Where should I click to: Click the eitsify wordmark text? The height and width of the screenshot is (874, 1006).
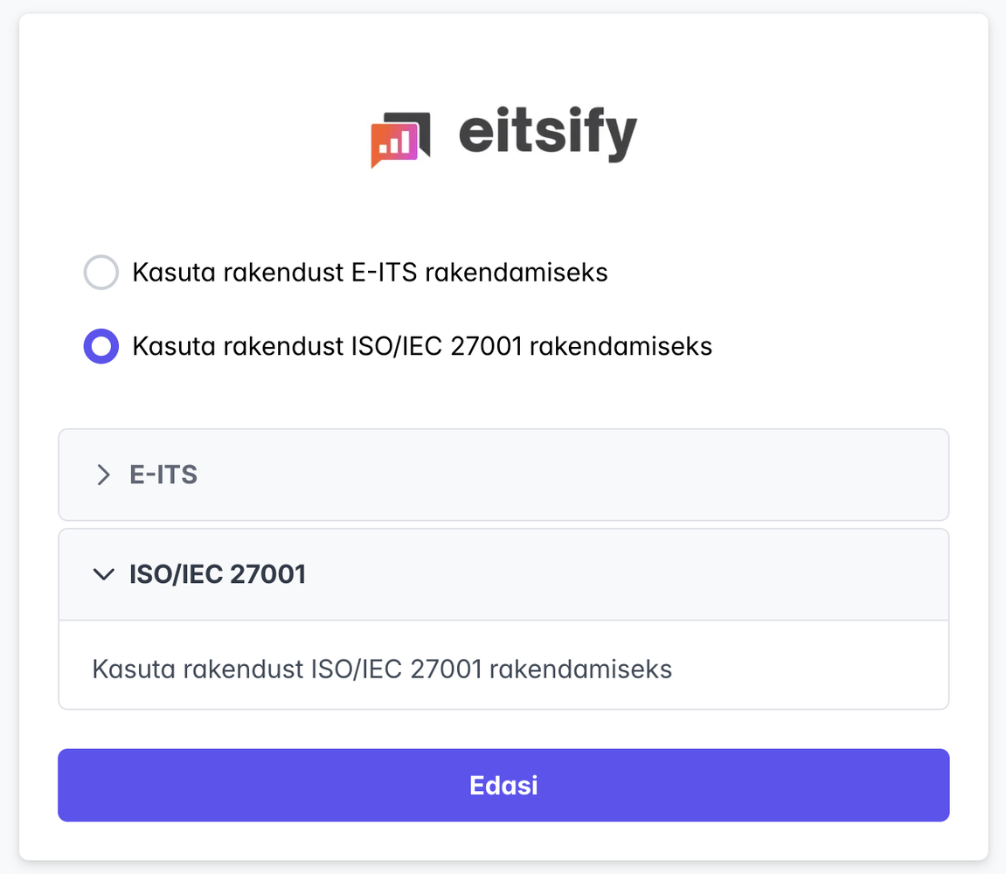click(548, 135)
